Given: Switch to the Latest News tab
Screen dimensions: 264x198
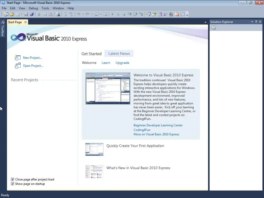Looking at the screenshot, I should [119, 54].
